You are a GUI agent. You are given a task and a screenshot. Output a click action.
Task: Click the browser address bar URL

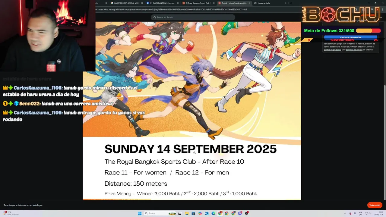tap(171, 9)
